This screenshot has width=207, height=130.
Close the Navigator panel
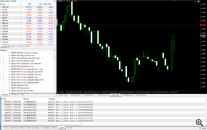(x=55, y=50)
